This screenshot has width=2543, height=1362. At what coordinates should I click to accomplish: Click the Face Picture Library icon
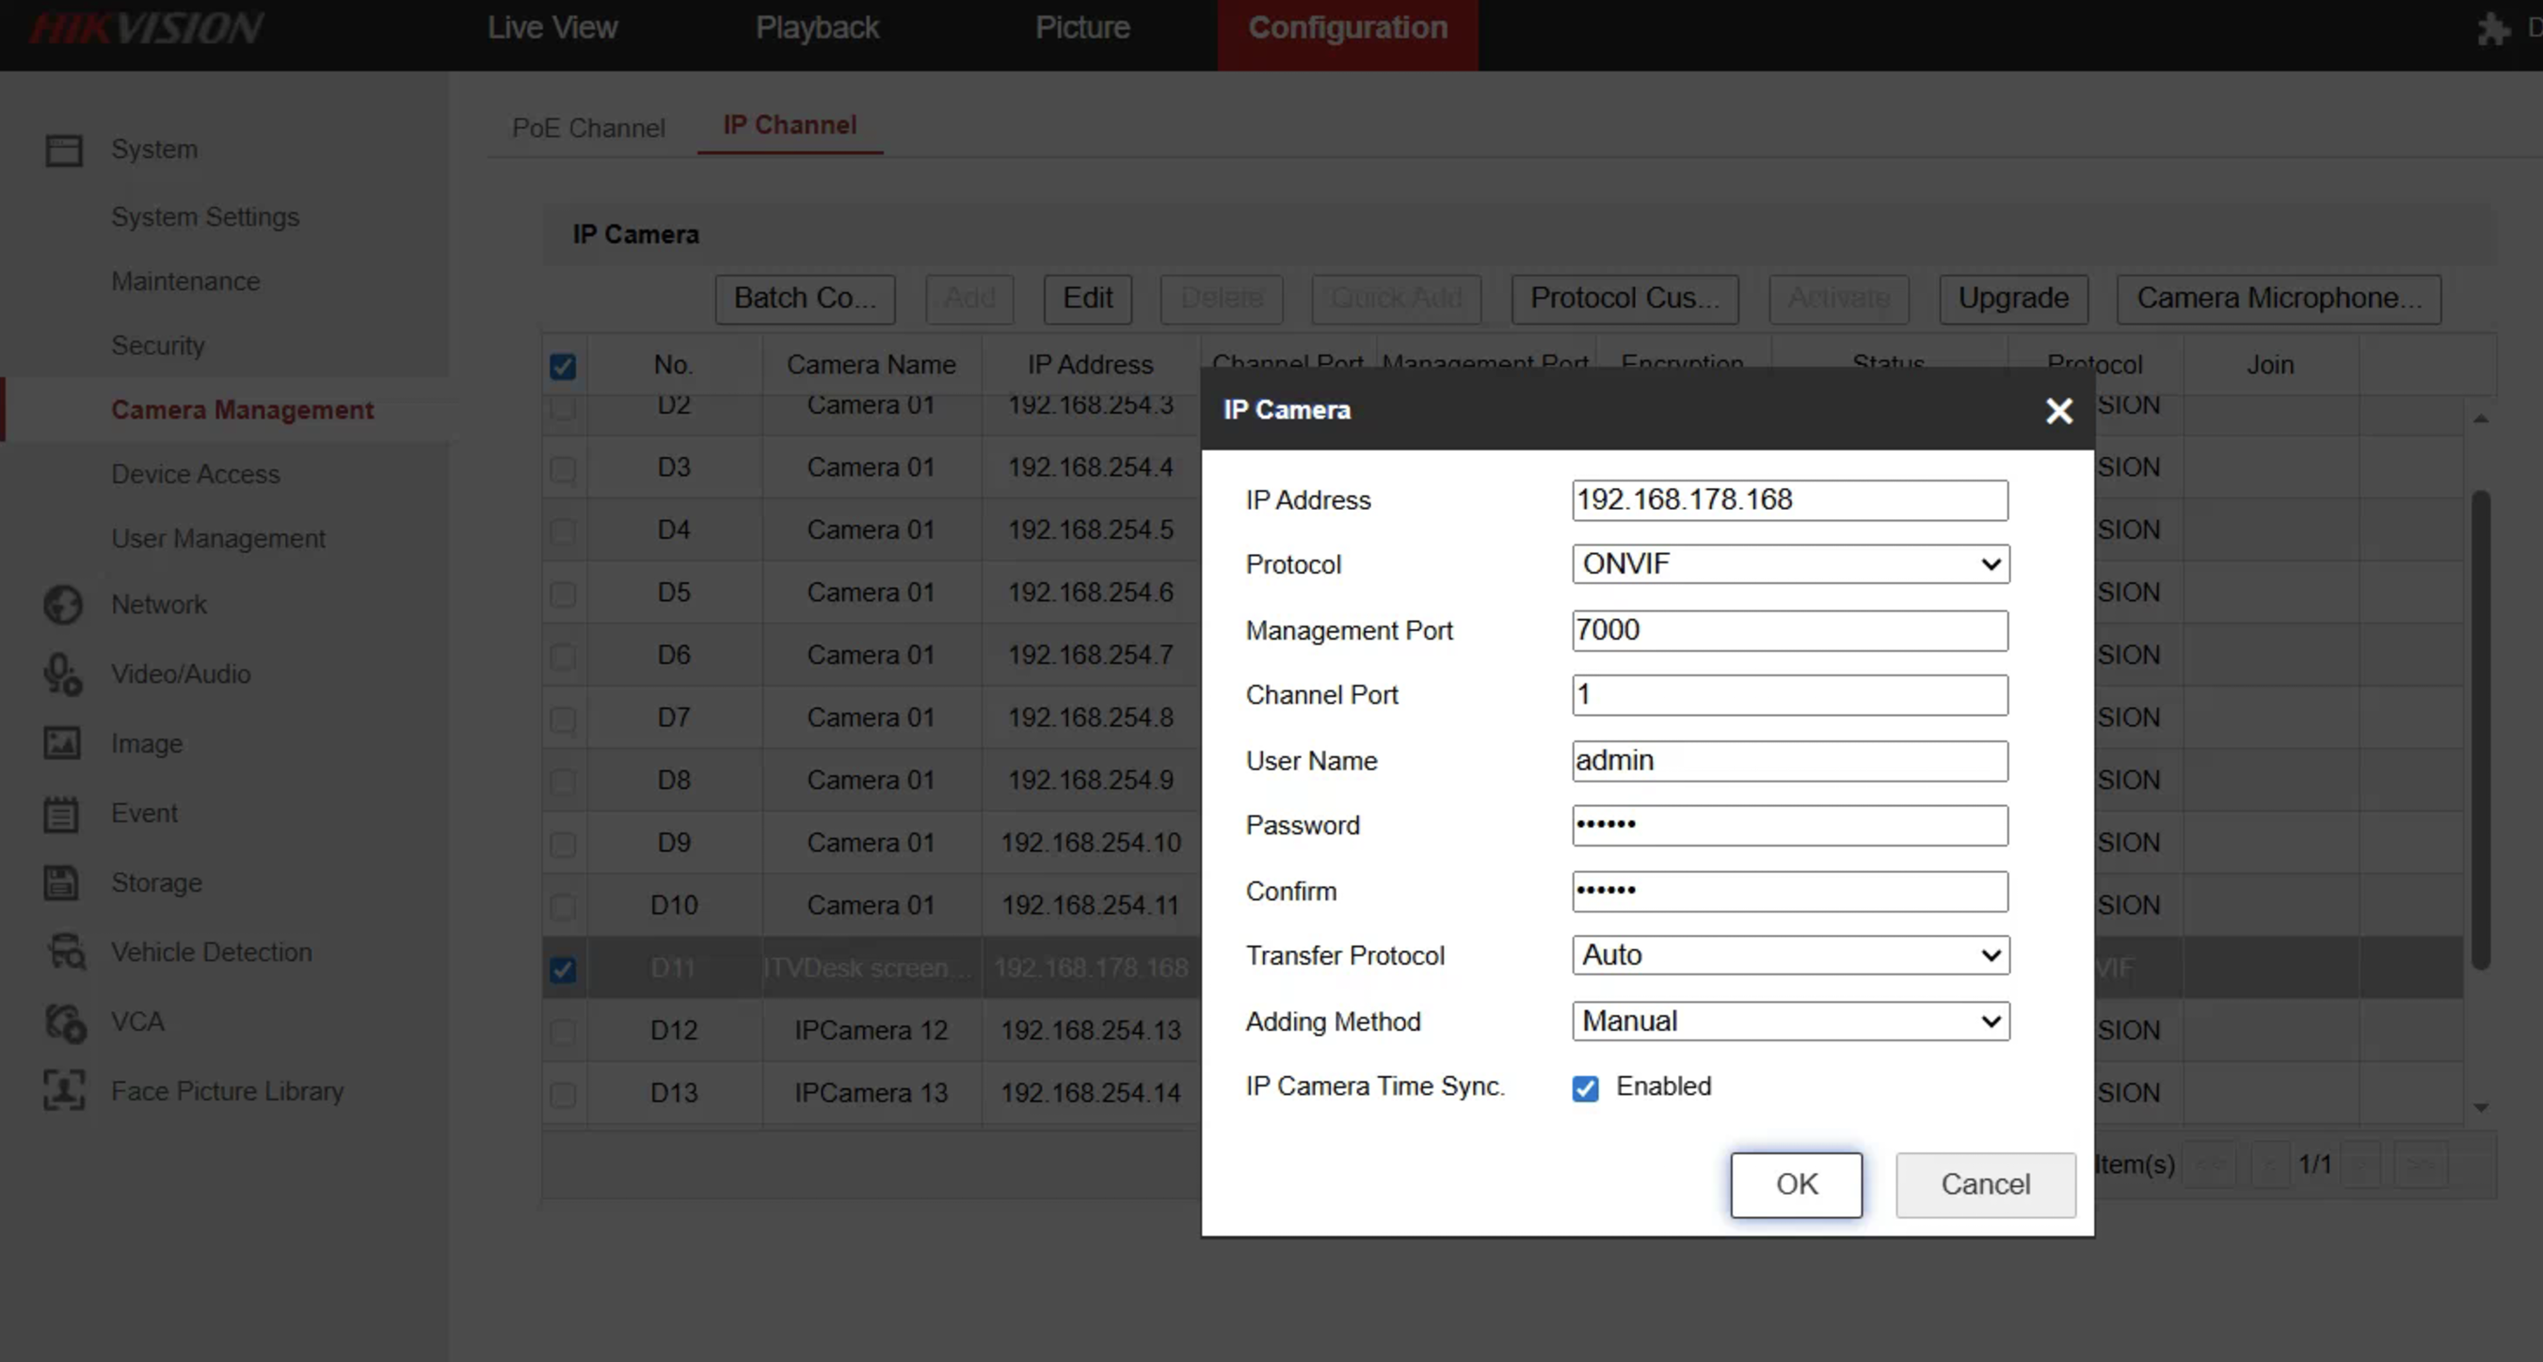point(64,1090)
